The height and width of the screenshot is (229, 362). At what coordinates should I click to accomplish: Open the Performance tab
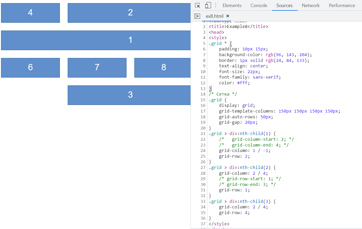tap(342, 5)
